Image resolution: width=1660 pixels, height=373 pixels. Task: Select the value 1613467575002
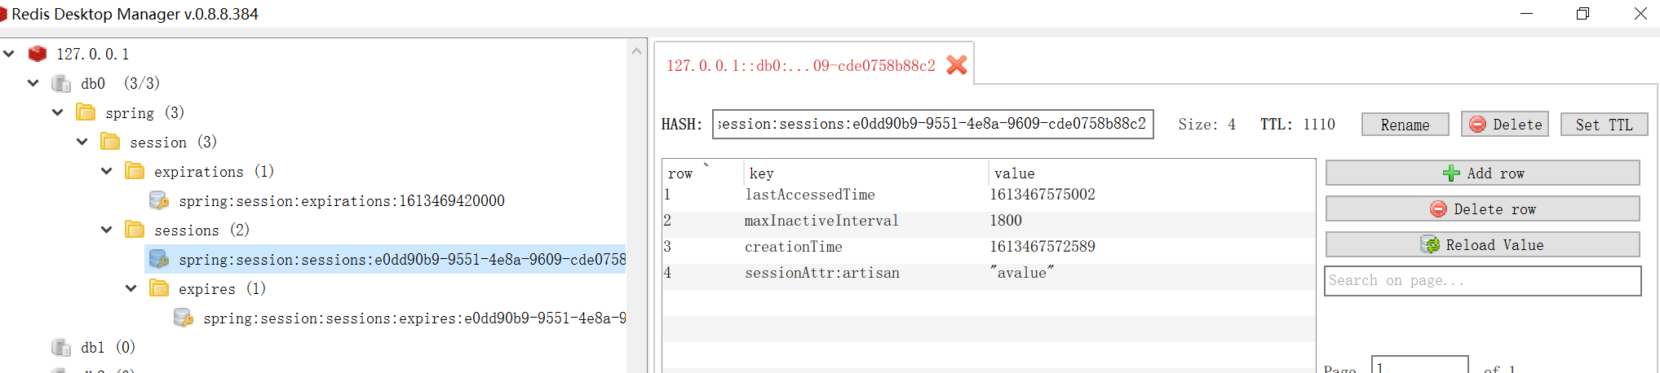(1042, 195)
